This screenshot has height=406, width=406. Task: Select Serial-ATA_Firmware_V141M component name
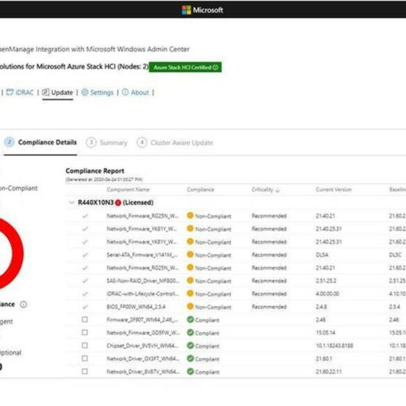tap(142, 255)
